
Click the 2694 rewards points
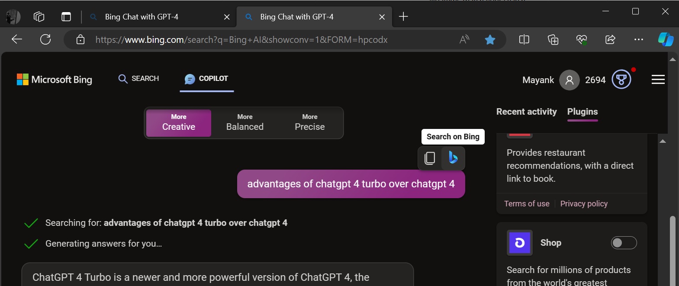click(x=595, y=80)
